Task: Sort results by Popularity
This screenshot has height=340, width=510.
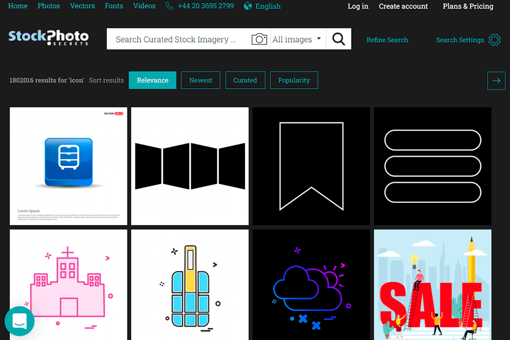Action: point(294,80)
